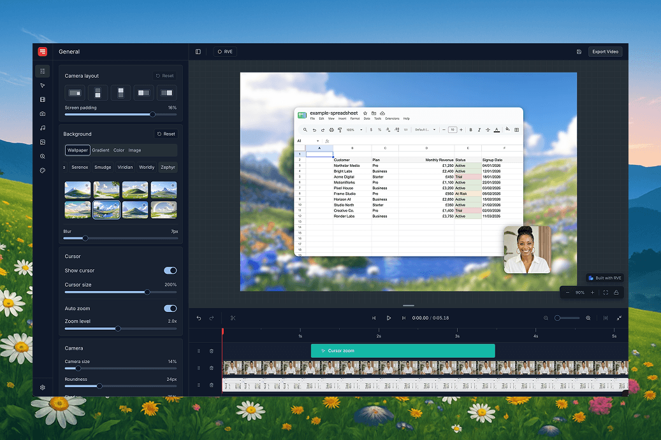Toggle the preview lock icon

pos(616,293)
